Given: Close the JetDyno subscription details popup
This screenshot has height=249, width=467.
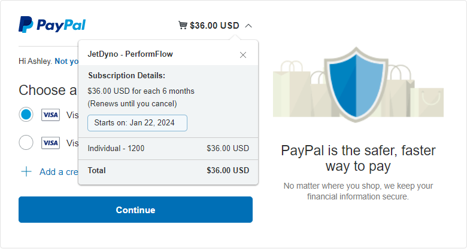Looking at the screenshot, I should coord(243,55).
